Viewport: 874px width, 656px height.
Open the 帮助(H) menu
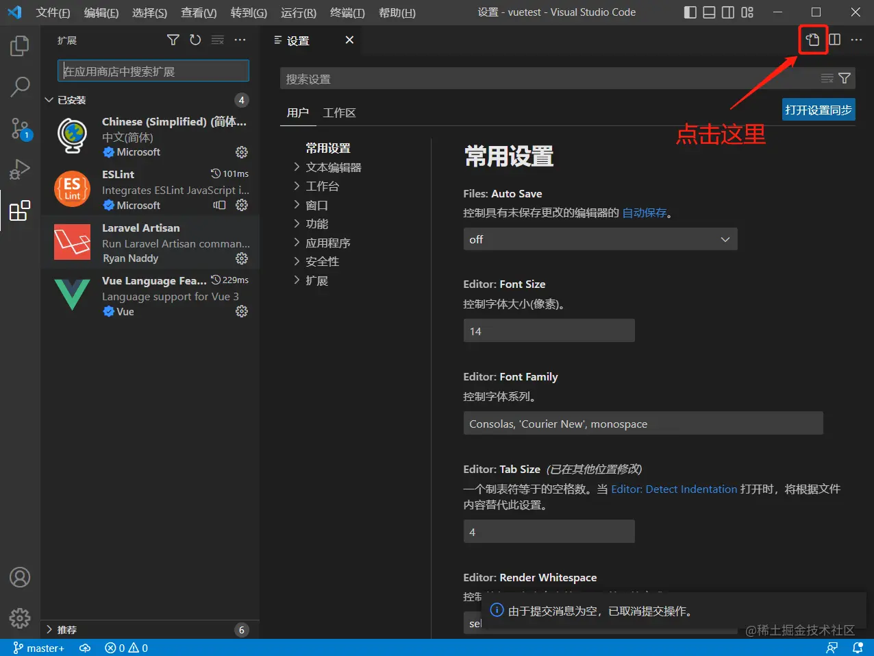[x=397, y=12]
